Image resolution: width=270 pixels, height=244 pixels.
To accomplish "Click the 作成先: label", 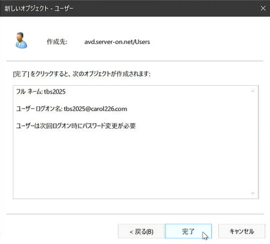I will point(57,42).
